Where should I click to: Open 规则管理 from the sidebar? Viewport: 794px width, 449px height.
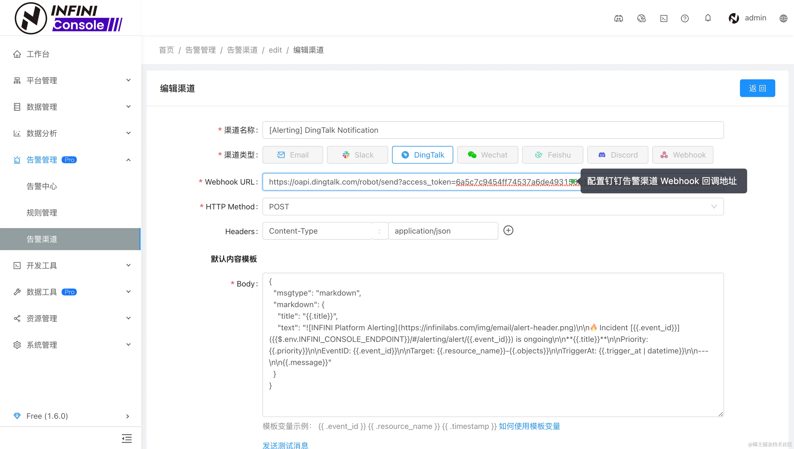click(42, 212)
